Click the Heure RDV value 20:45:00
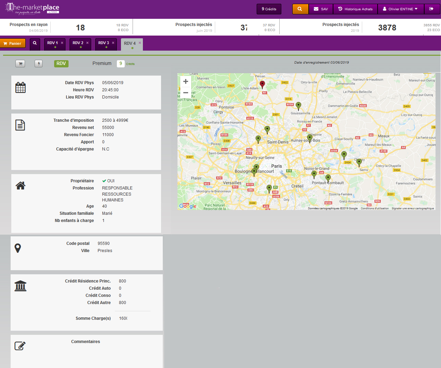 coord(110,90)
